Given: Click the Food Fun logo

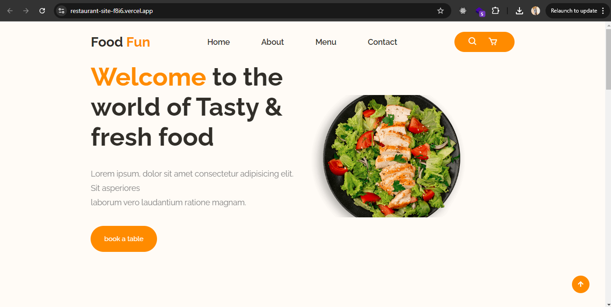Looking at the screenshot, I should click(120, 42).
